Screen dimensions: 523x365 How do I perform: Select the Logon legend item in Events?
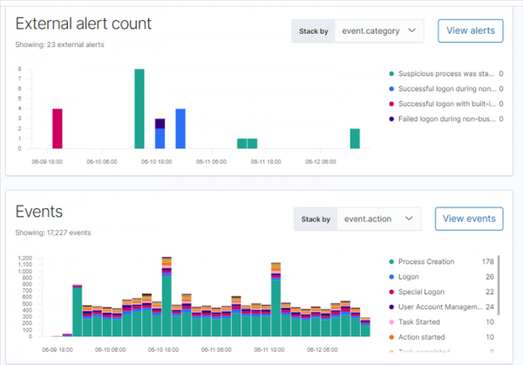pyautogui.click(x=410, y=277)
